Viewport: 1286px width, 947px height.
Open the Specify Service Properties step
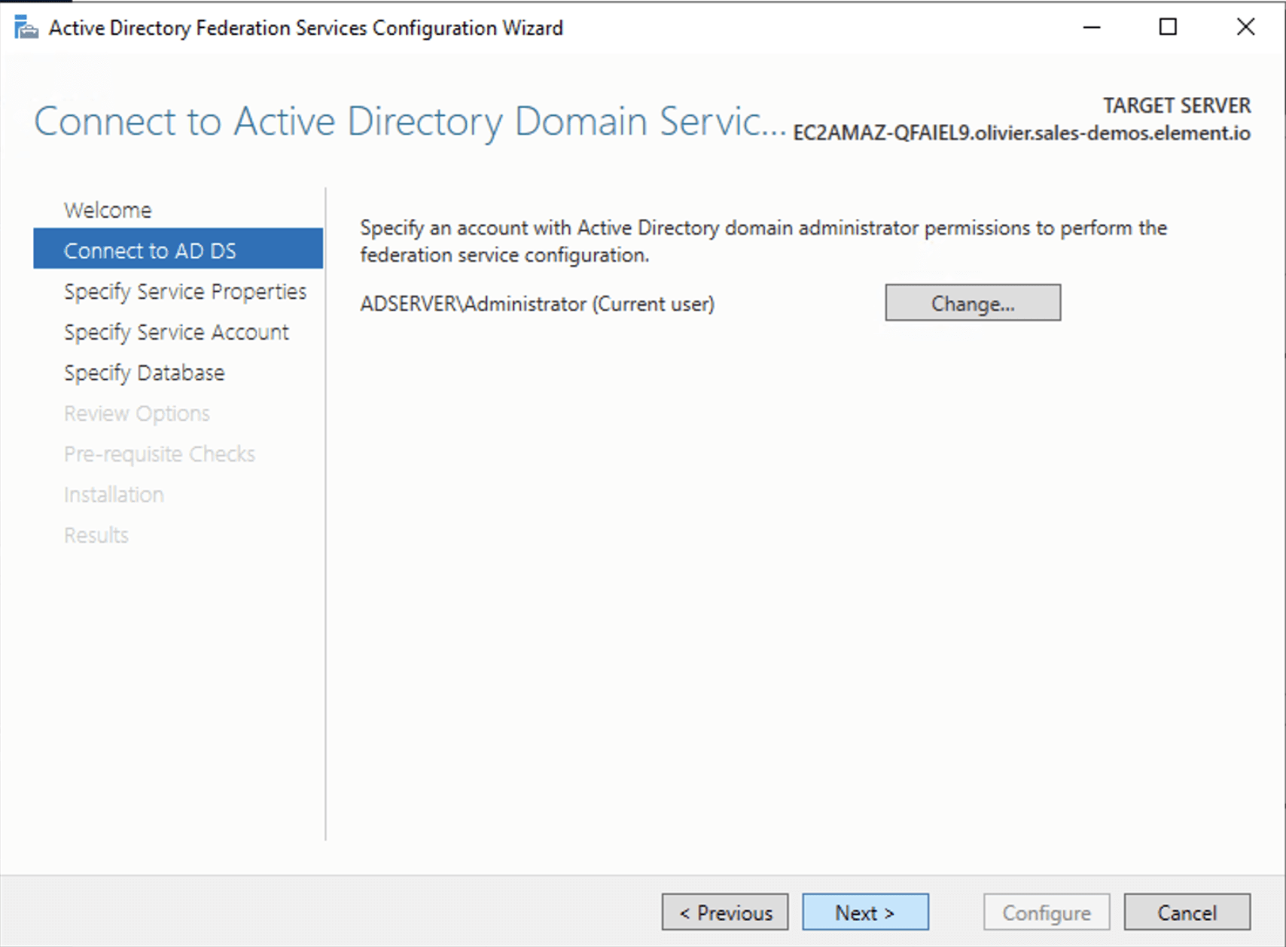185,291
